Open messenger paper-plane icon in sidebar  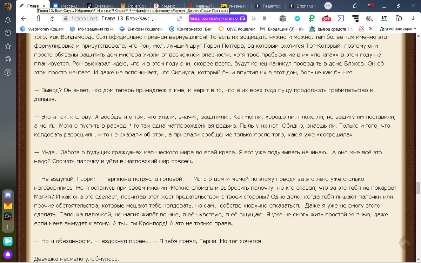point(8,241)
